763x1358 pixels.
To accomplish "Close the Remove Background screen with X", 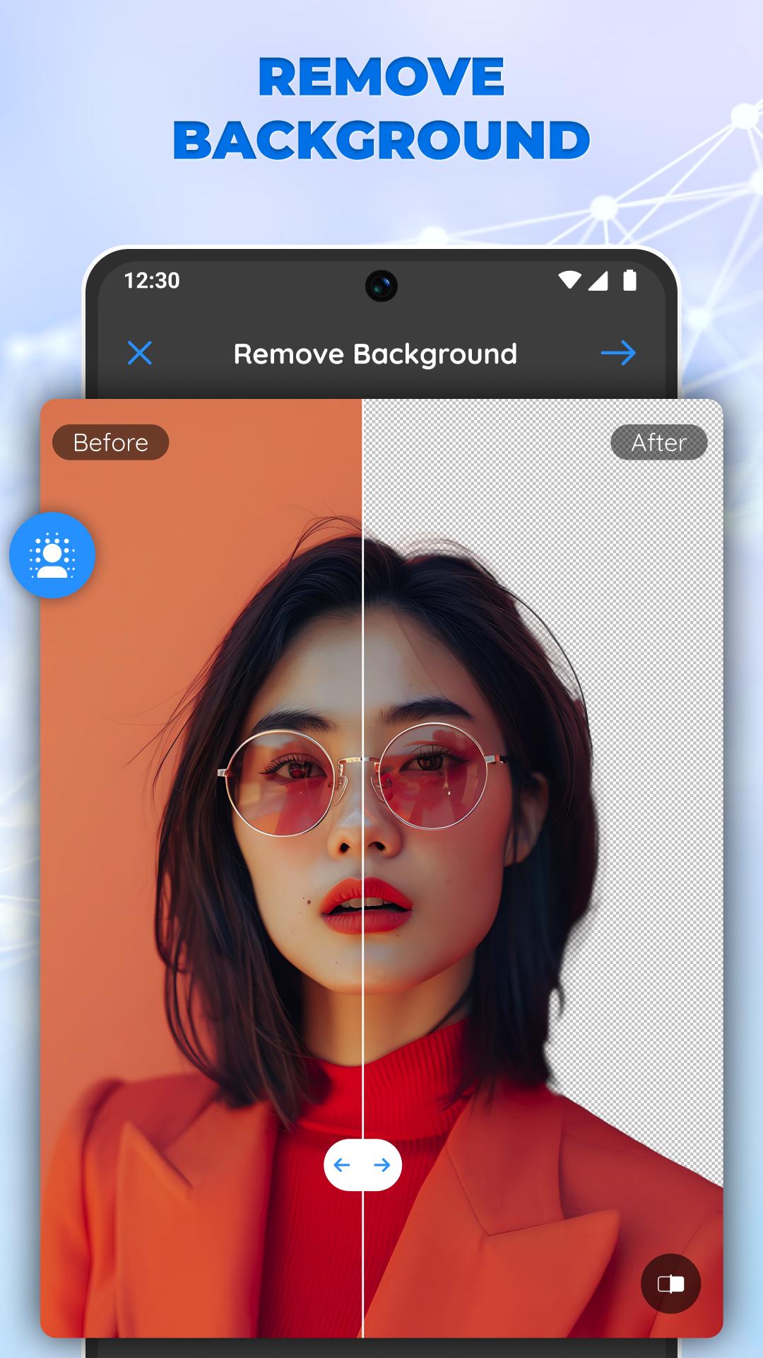I will click(140, 353).
